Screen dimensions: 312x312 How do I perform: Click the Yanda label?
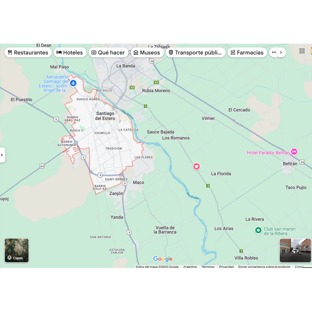point(117,217)
